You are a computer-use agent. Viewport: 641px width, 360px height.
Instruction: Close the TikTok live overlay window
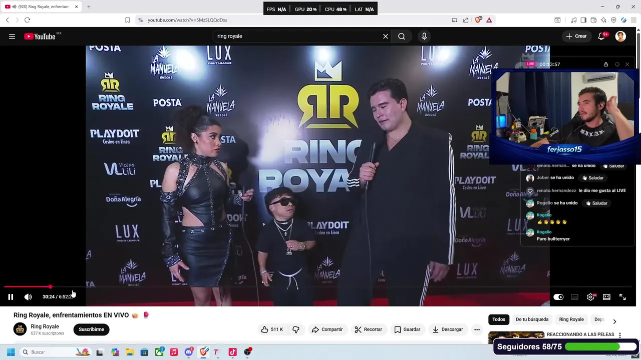point(627,64)
